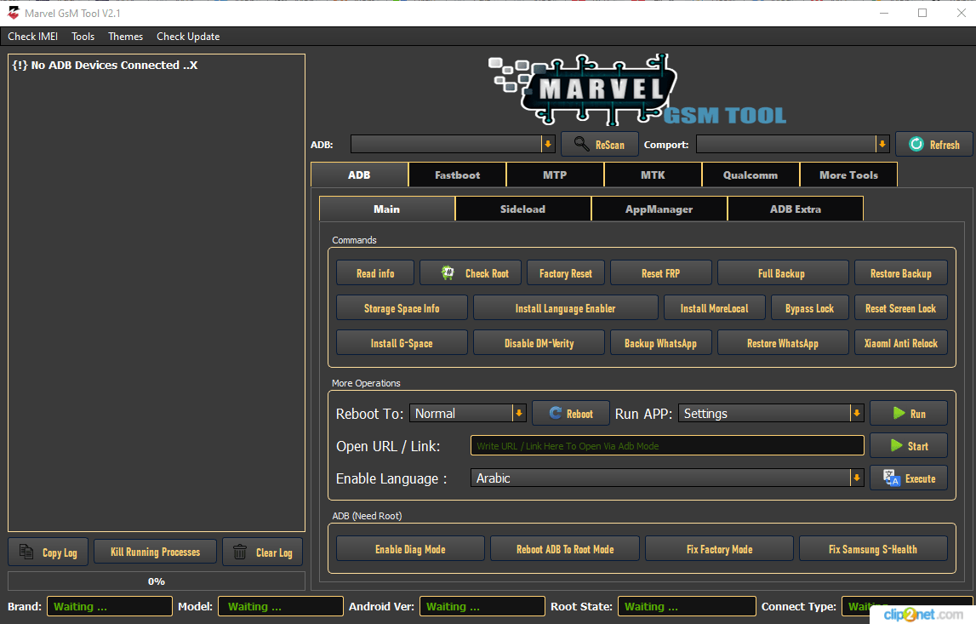Open the Enable Language dropdown showing Arabic
Viewport: 976px width, 624px height.
coord(855,478)
